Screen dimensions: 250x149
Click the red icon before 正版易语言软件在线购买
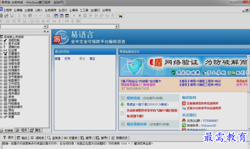[184, 103]
